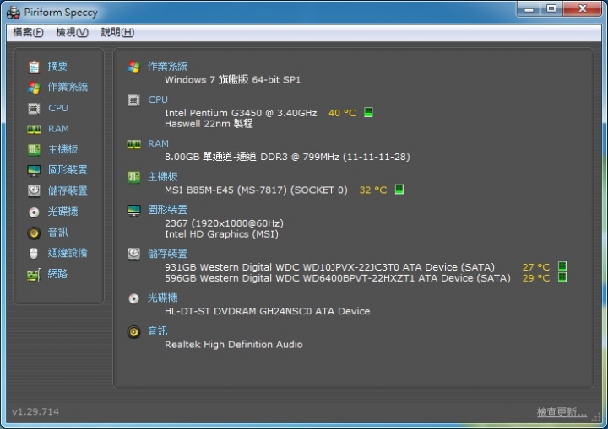Open 圖形裝置 label in sidebar
This screenshot has width=608, height=429.
(x=68, y=169)
